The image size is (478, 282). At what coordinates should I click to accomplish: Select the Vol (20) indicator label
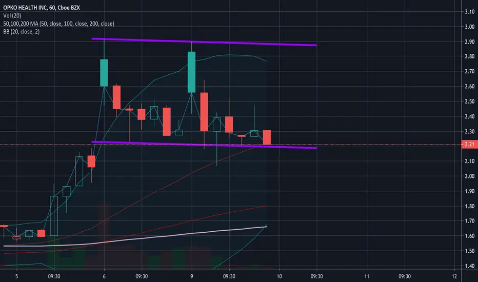[x=12, y=15]
